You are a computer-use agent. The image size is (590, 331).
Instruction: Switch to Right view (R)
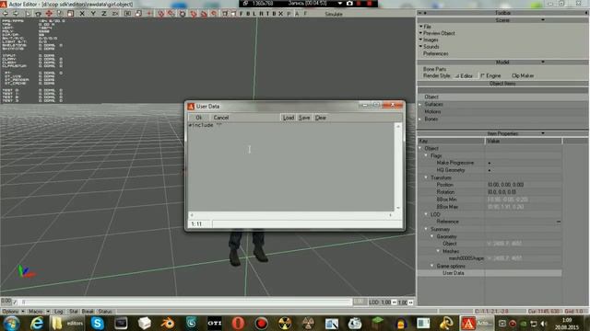coord(261,14)
